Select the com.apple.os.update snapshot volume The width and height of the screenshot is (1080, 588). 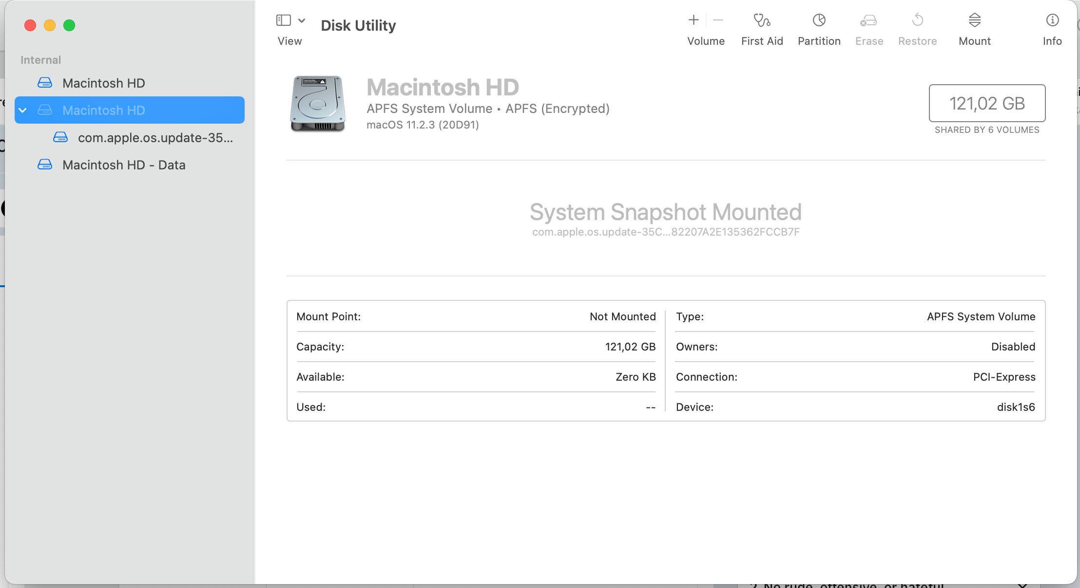tap(155, 138)
